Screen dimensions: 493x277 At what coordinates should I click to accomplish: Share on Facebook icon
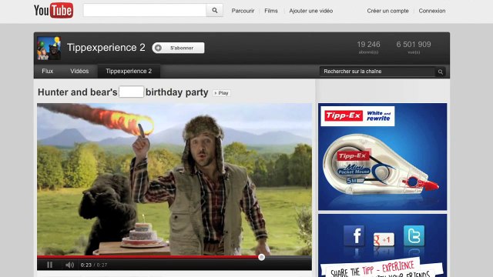tap(354, 235)
